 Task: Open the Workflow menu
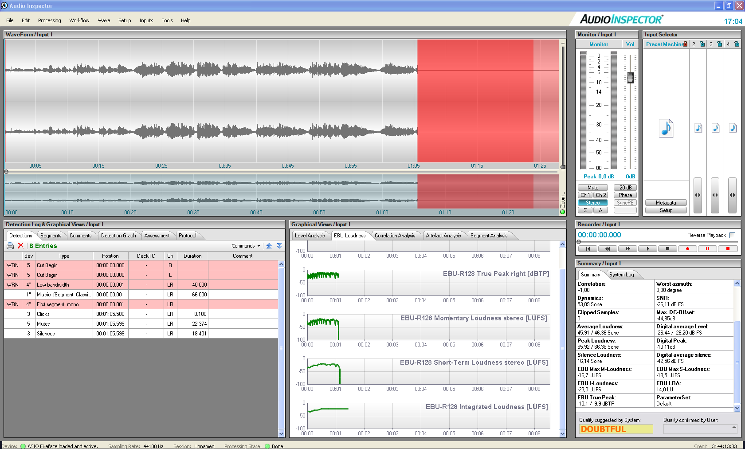coord(79,20)
